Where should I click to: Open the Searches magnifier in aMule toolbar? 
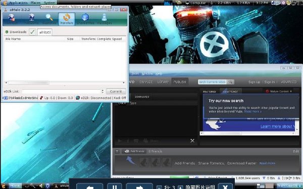click(49, 19)
